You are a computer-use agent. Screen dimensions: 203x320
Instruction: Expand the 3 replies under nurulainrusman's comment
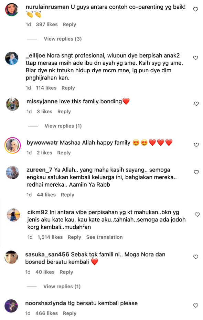[x=63, y=39]
